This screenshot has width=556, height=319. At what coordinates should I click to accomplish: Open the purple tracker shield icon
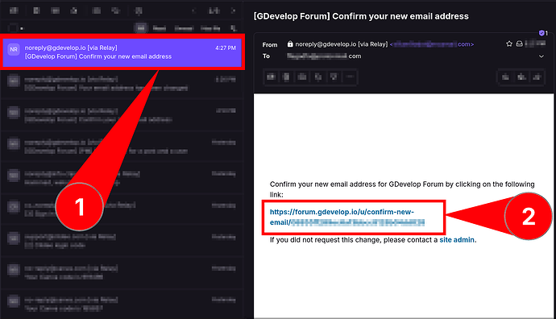[x=541, y=33]
